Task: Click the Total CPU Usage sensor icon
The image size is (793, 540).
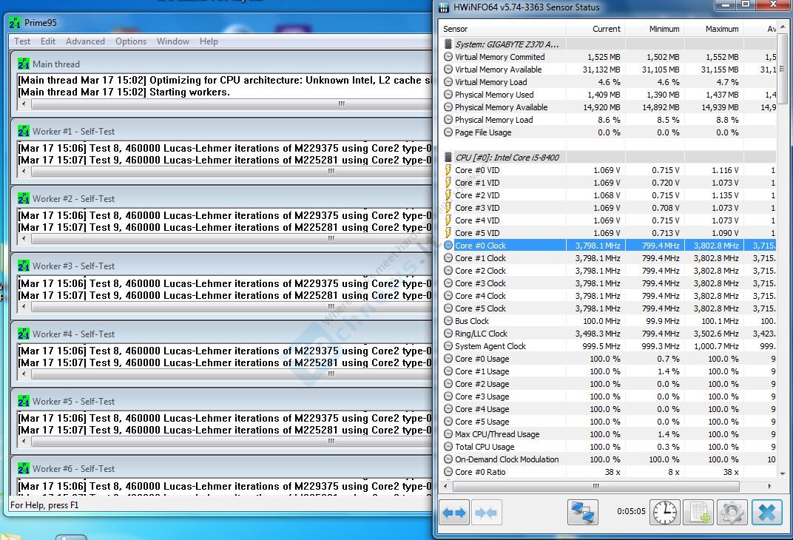Action: (x=448, y=447)
